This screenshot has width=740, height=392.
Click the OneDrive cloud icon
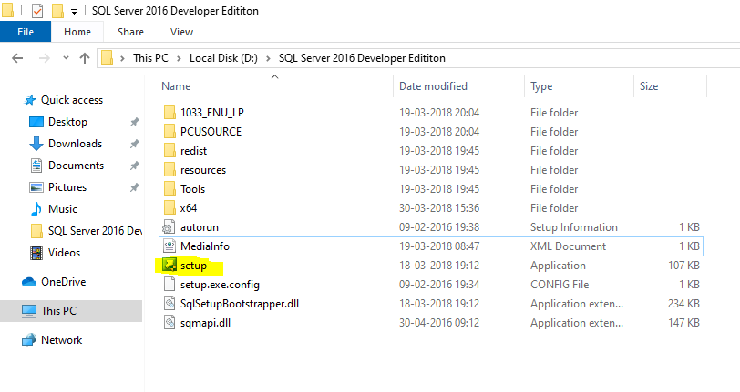pyautogui.click(x=29, y=282)
